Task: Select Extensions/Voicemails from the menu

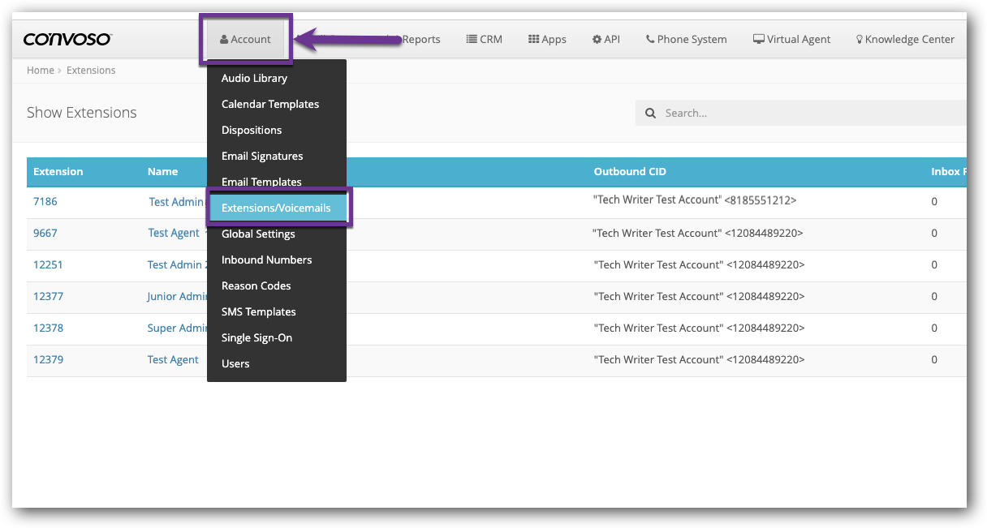Action: [277, 208]
